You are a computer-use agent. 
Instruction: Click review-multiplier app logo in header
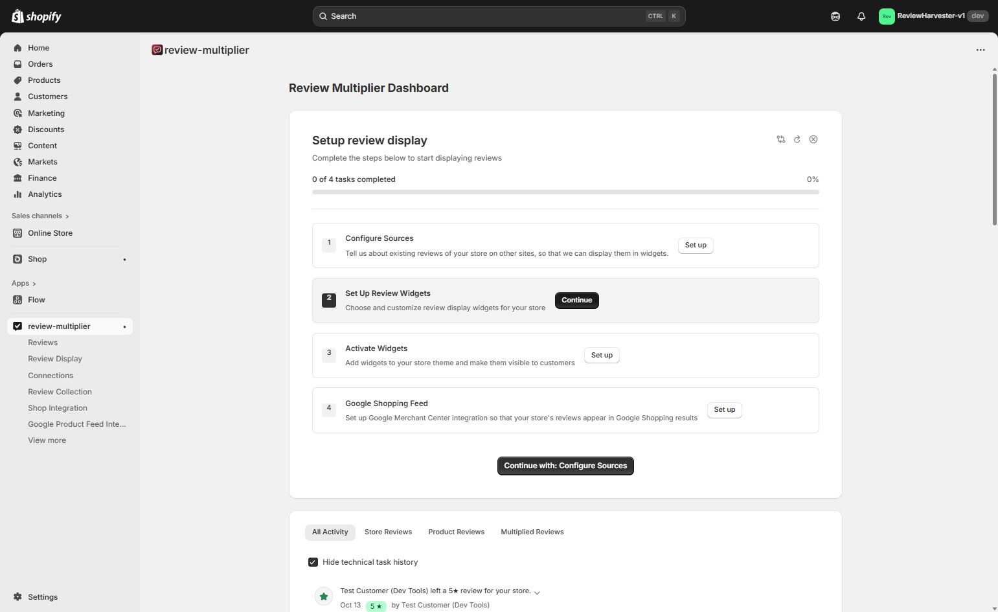157,50
